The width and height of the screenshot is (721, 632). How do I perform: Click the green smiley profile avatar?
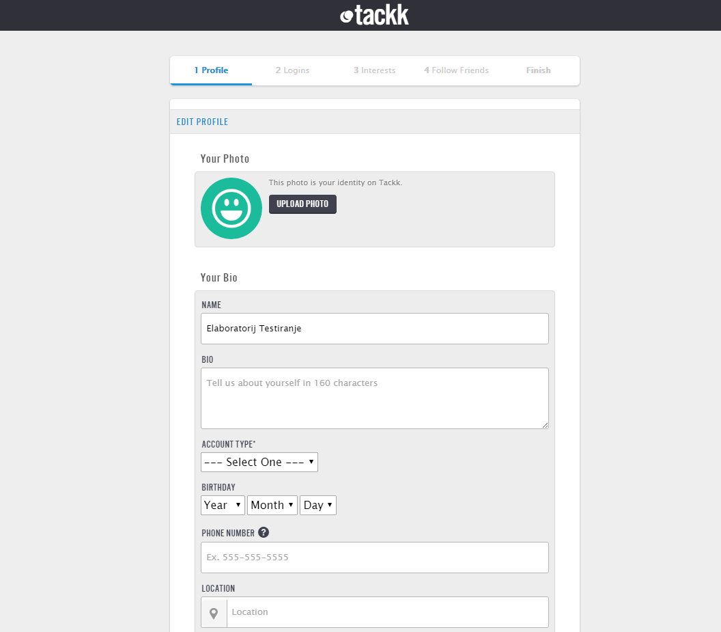231,208
